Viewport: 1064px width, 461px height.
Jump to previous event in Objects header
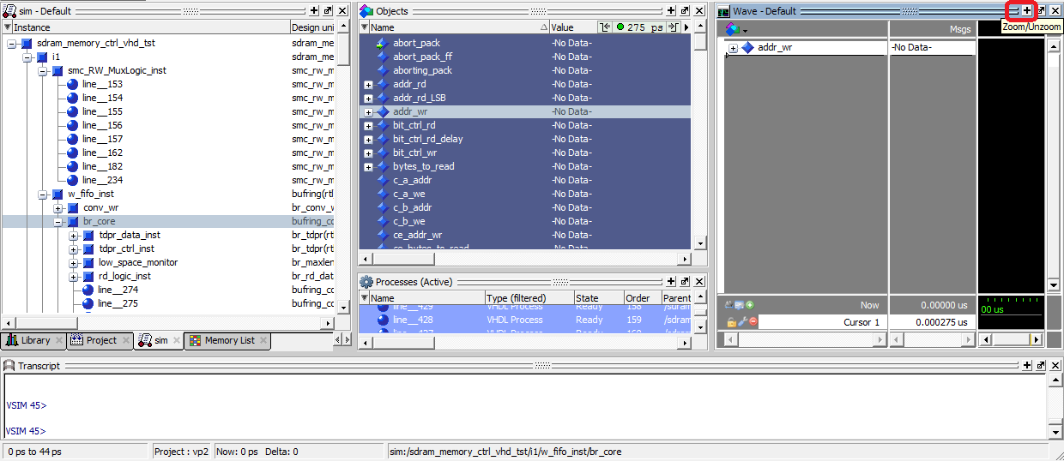(605, 27)
